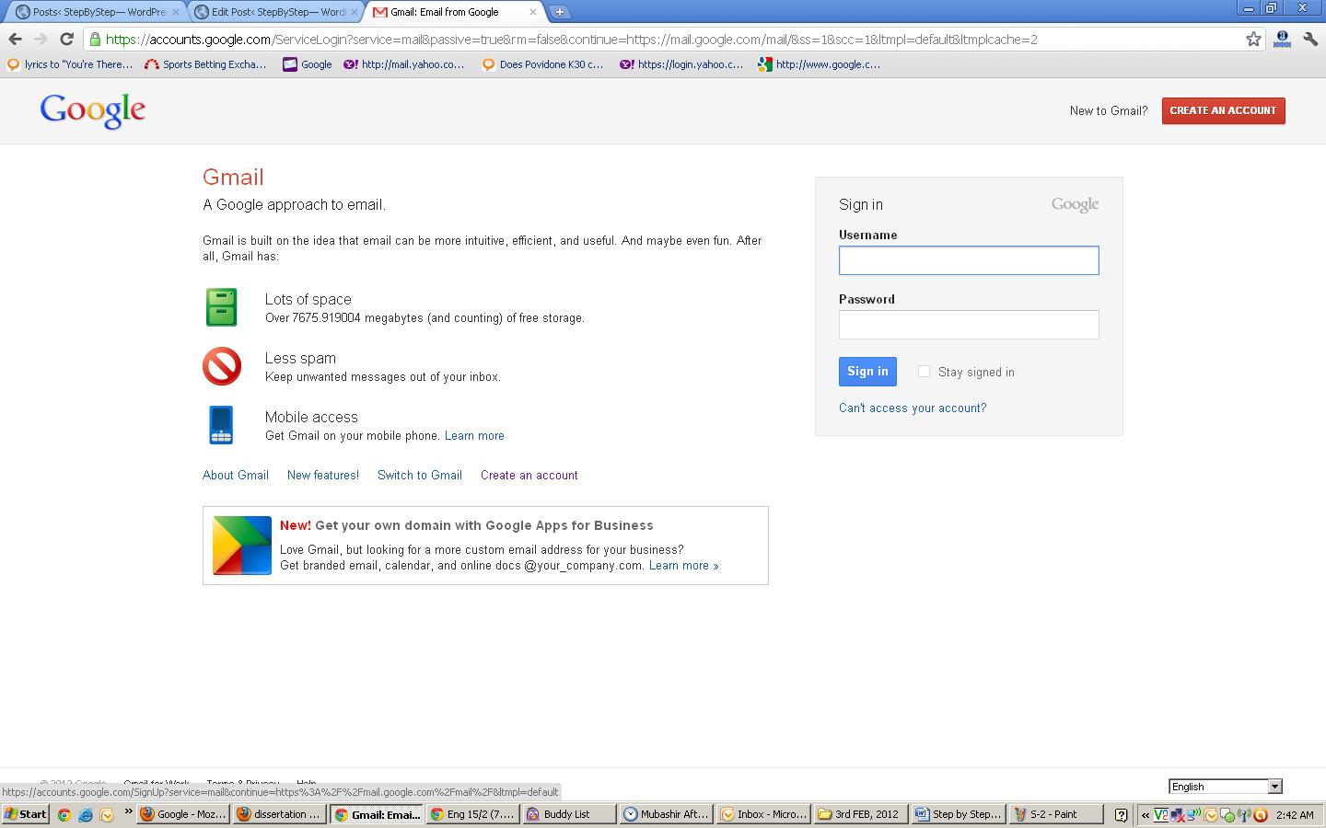Click the red Create an Account button
The image size is (1326, 828).
1223,110
